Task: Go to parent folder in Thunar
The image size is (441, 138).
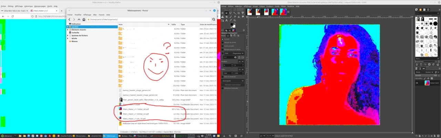Action: (x=79, y=19)
